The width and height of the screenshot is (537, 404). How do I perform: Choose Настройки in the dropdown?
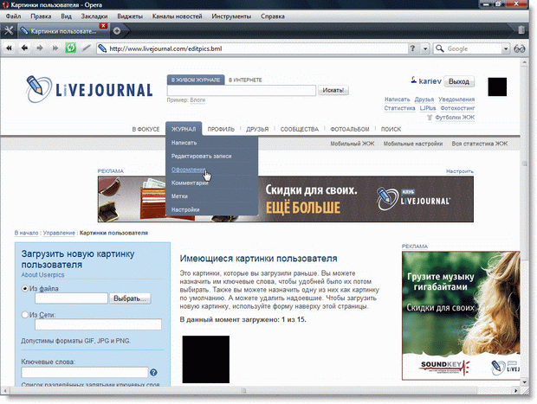(x=185, y=209)
